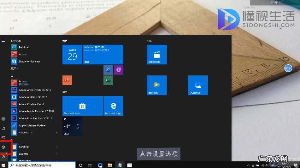Click the user account avatar icon
The width and height of the screenshot is (300, 168).
pyautogui.click(x=3, y=119)
